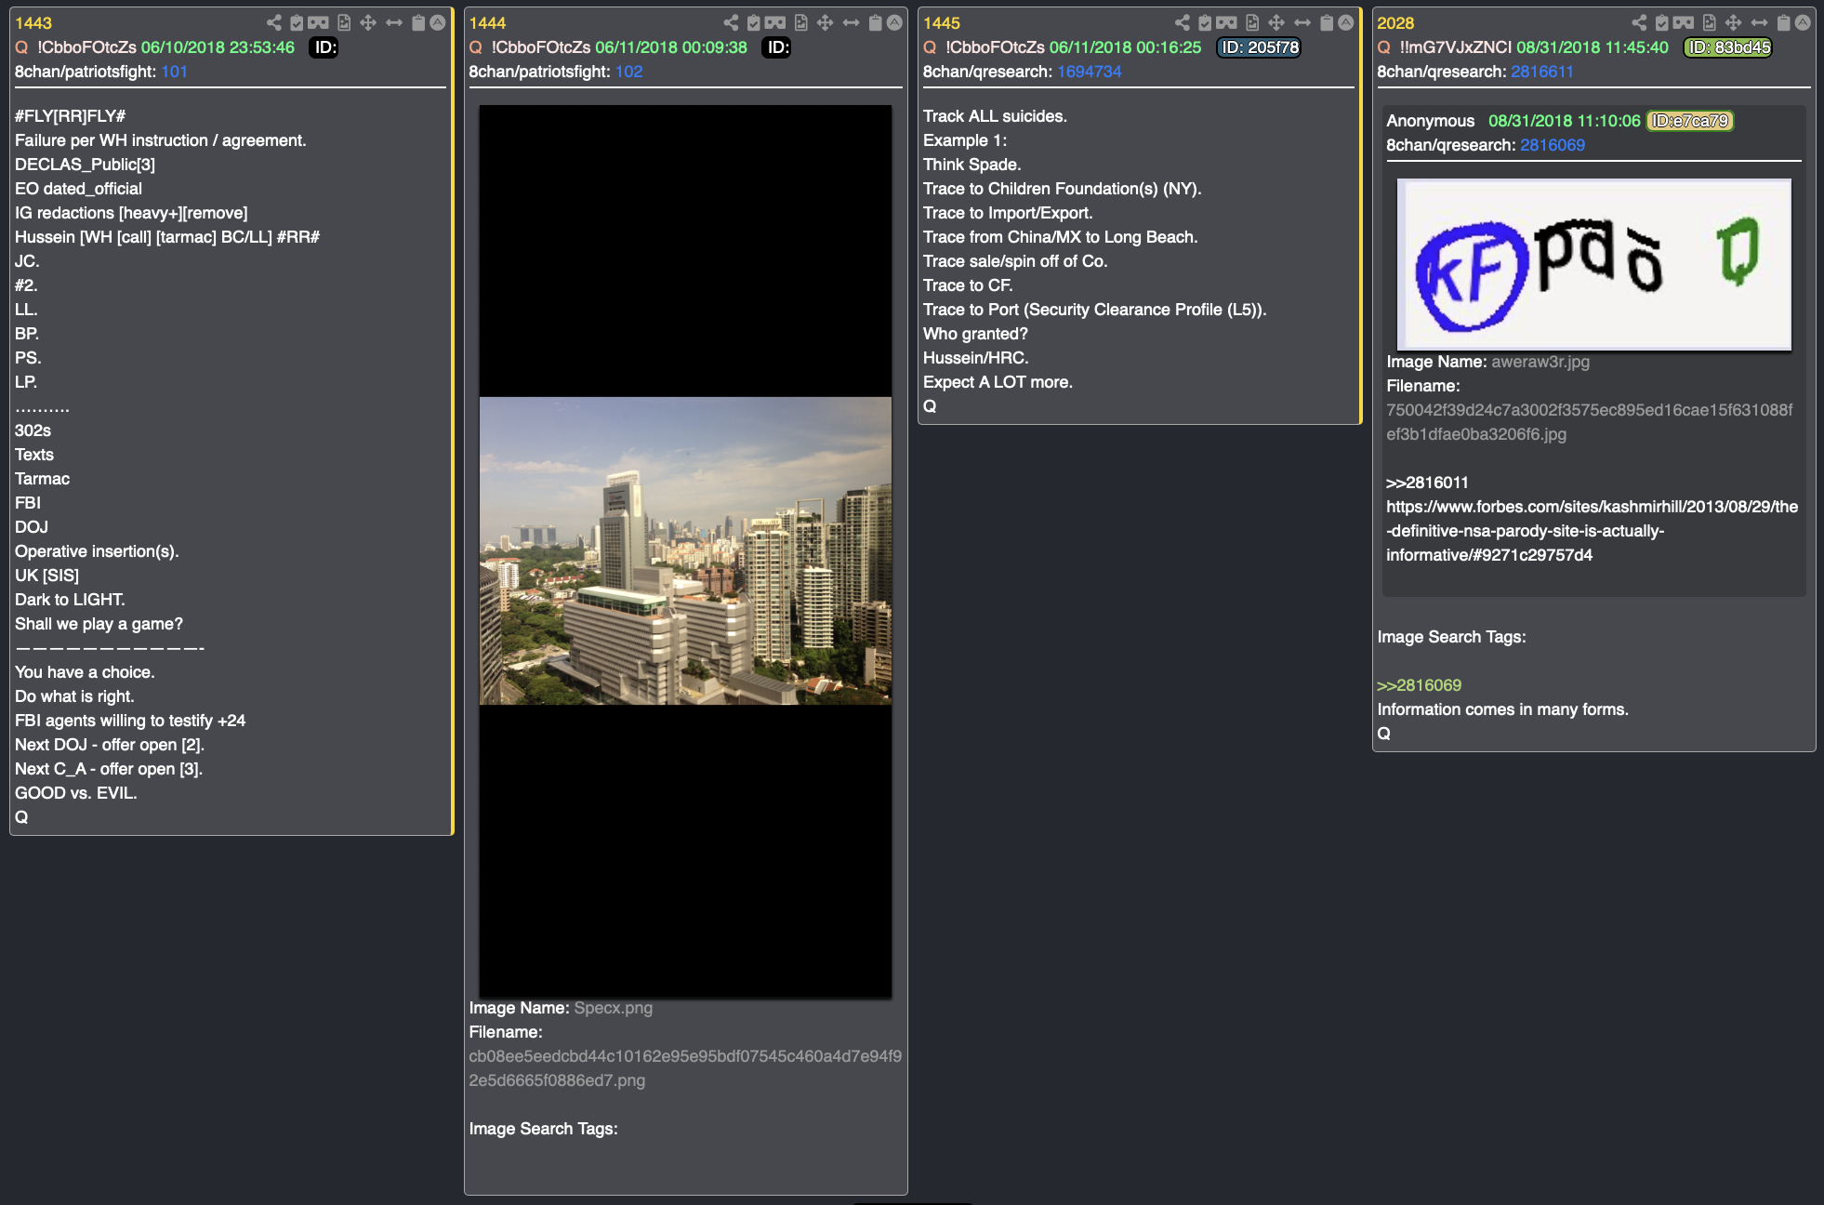Click the image file icon on post 1444
This screenshot has height=1205, width=1824.
[800, 22]
